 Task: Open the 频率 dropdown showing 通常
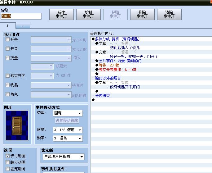pos(68,138)
